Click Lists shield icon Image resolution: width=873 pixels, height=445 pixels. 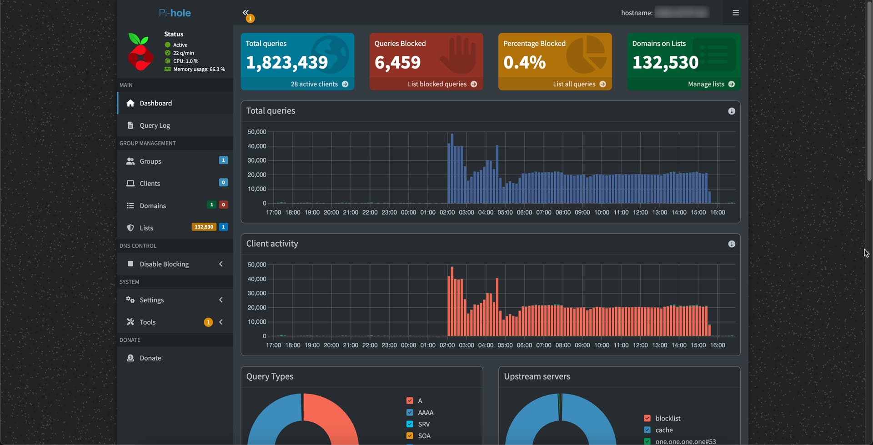click(130, 228)
